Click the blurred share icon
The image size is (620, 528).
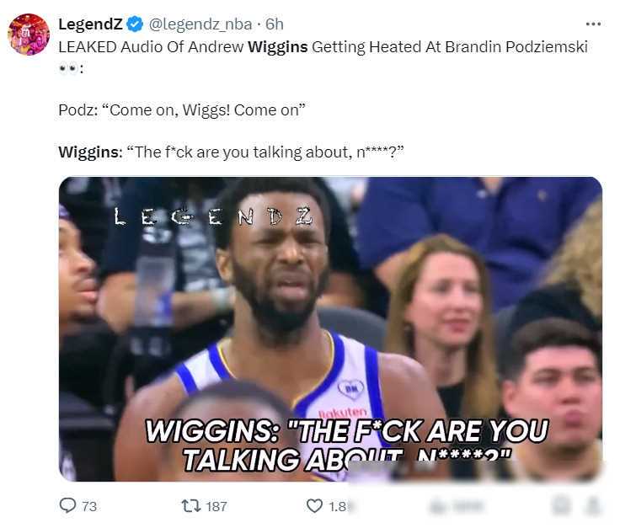click(x=593, y=505)
